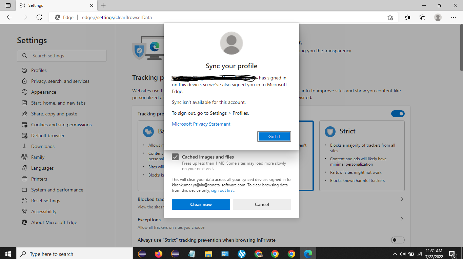Click the Default browser icon in sidebar
The height and width of the screenshot is (259, 463).
point(24,135)
